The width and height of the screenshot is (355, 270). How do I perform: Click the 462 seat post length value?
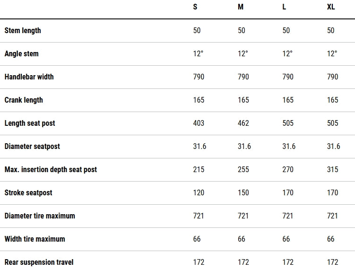(x=243, y=123)
